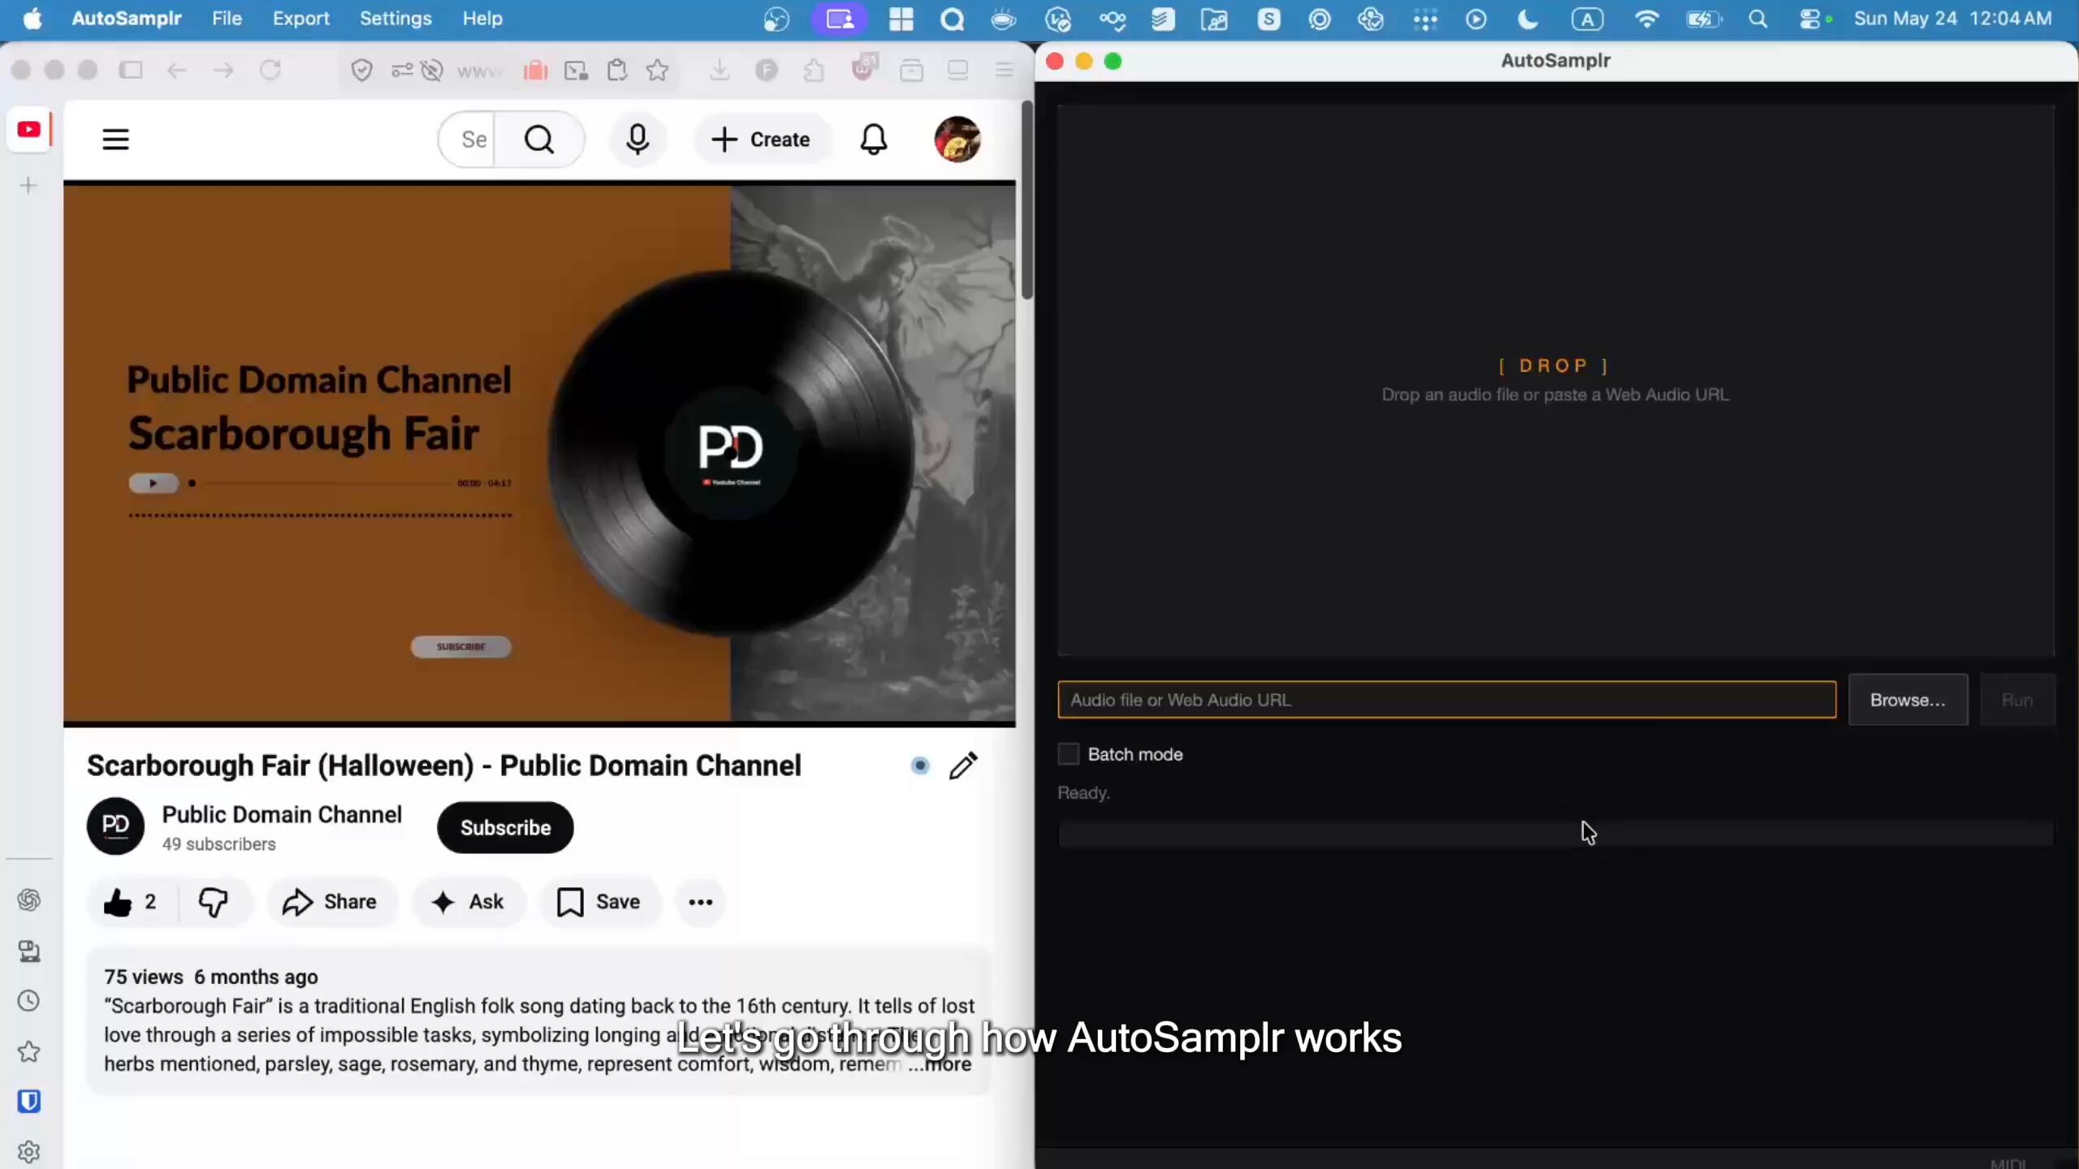Open browser sidebar settings gear
This screenshot has width=2079, height=1169.
[x=29, y=1152]
